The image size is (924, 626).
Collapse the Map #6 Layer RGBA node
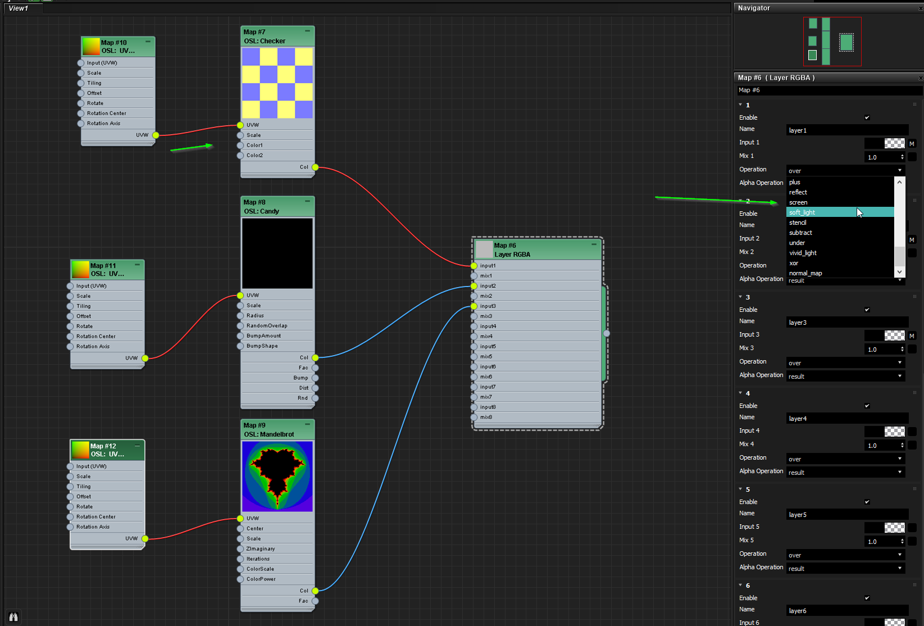(594, 244)
